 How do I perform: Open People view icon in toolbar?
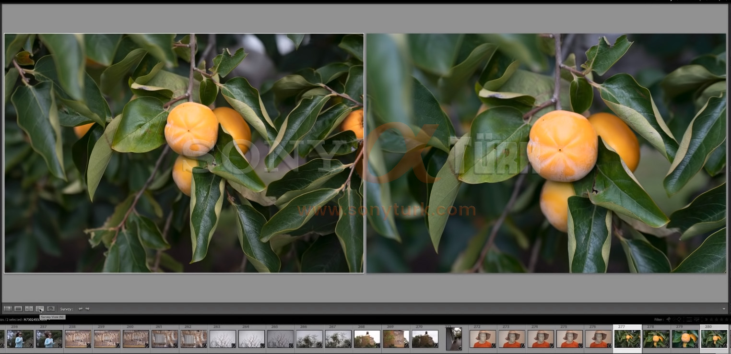50,309
